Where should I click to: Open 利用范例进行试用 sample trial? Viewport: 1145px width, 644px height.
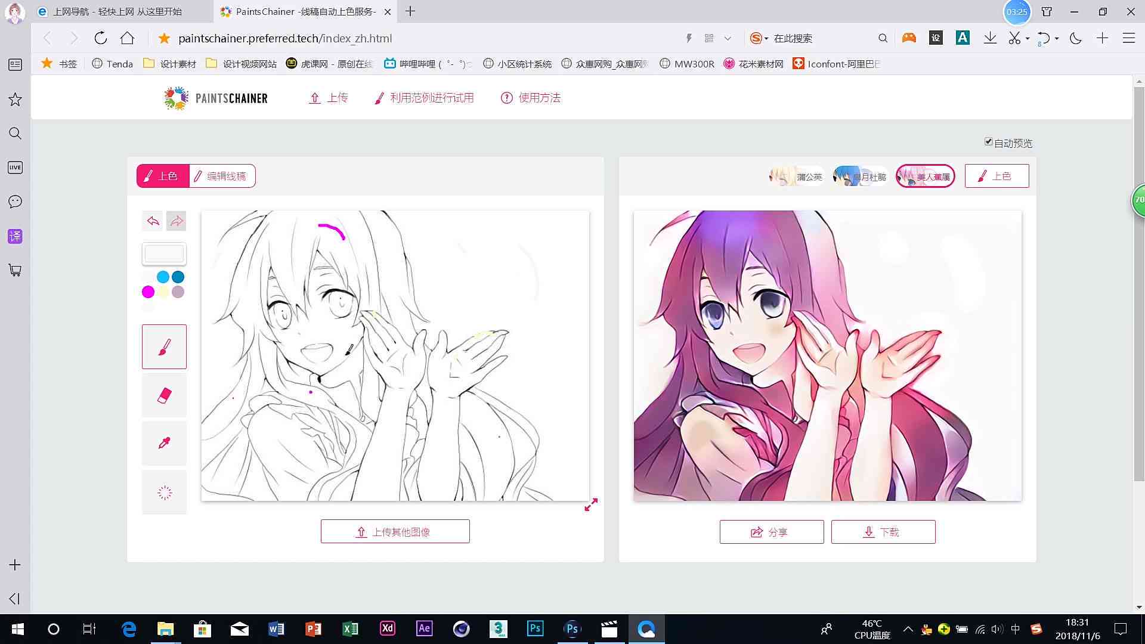424,98
